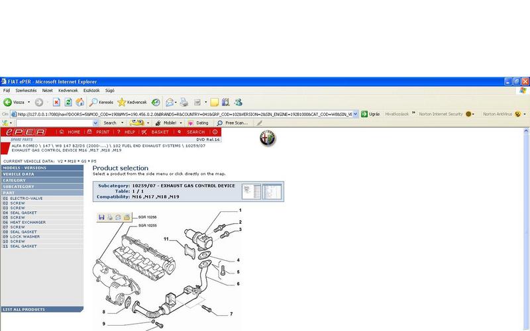Click the third image toolbar icon
This screenshot has width=530, height=331.
pos(118,217)
